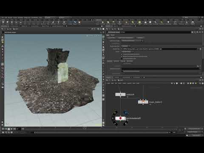
Task: Open the Persp viewport dropdown
Action: point(91,36)
